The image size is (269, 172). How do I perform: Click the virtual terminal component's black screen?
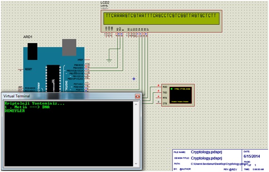click(x=180, y=95)
